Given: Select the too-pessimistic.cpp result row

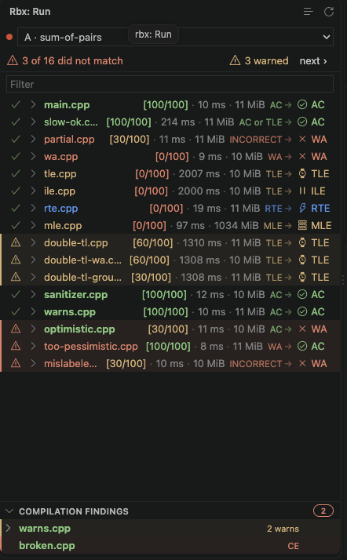Looking at the screenshot, I should 170,347.
